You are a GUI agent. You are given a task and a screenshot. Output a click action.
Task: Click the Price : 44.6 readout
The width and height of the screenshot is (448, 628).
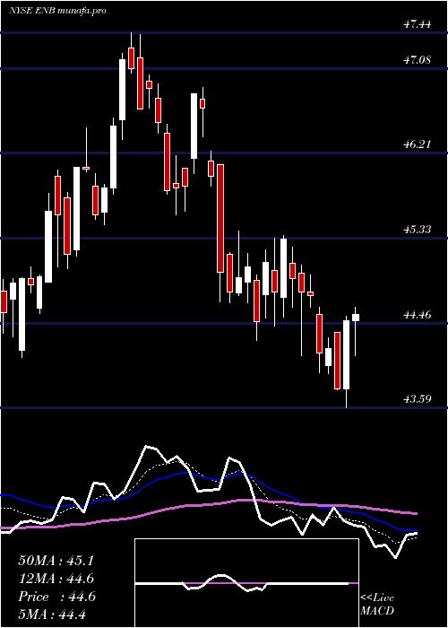(56, 597)
